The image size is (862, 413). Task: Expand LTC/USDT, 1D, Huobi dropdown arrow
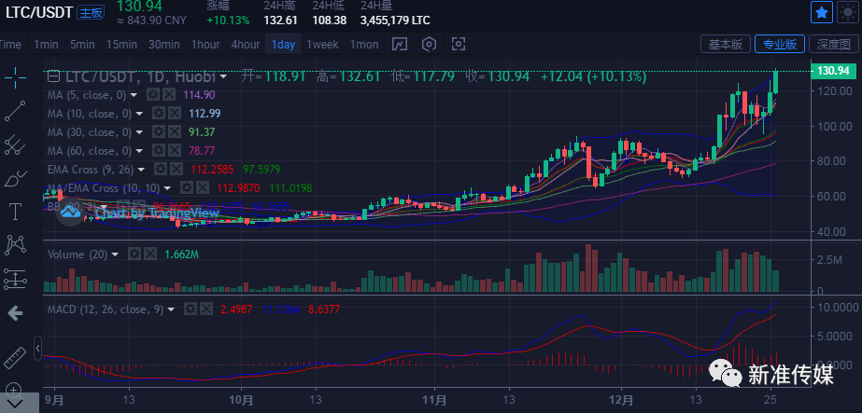(223, 76)
